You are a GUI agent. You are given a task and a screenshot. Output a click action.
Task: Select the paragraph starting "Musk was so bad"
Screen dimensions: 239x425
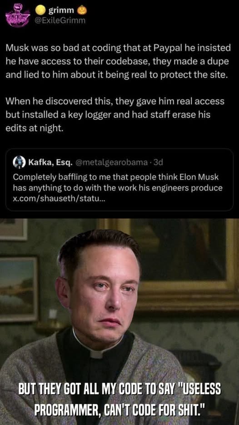pyautogui.click(x=118, y=61)
